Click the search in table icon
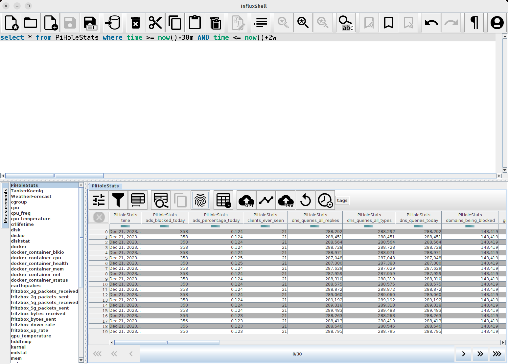508x364 pixels. 161,200
